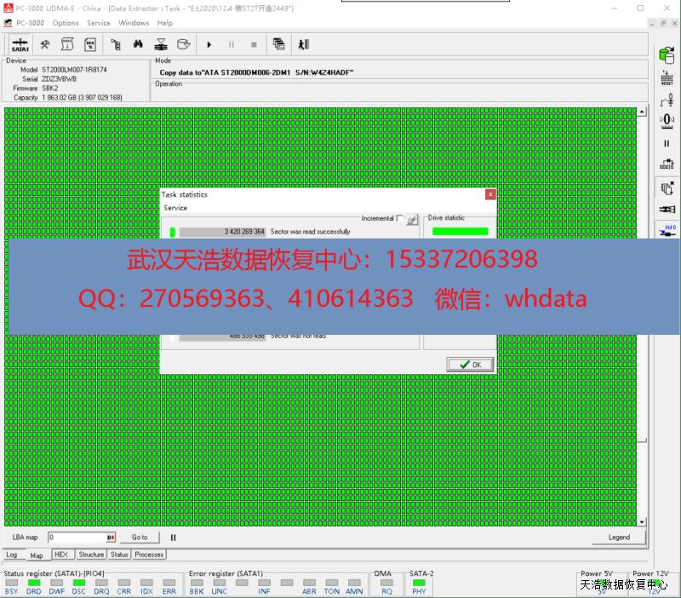Open the Service menu
The height and width of the screenshot is (598, 681).
click(99, 23)
